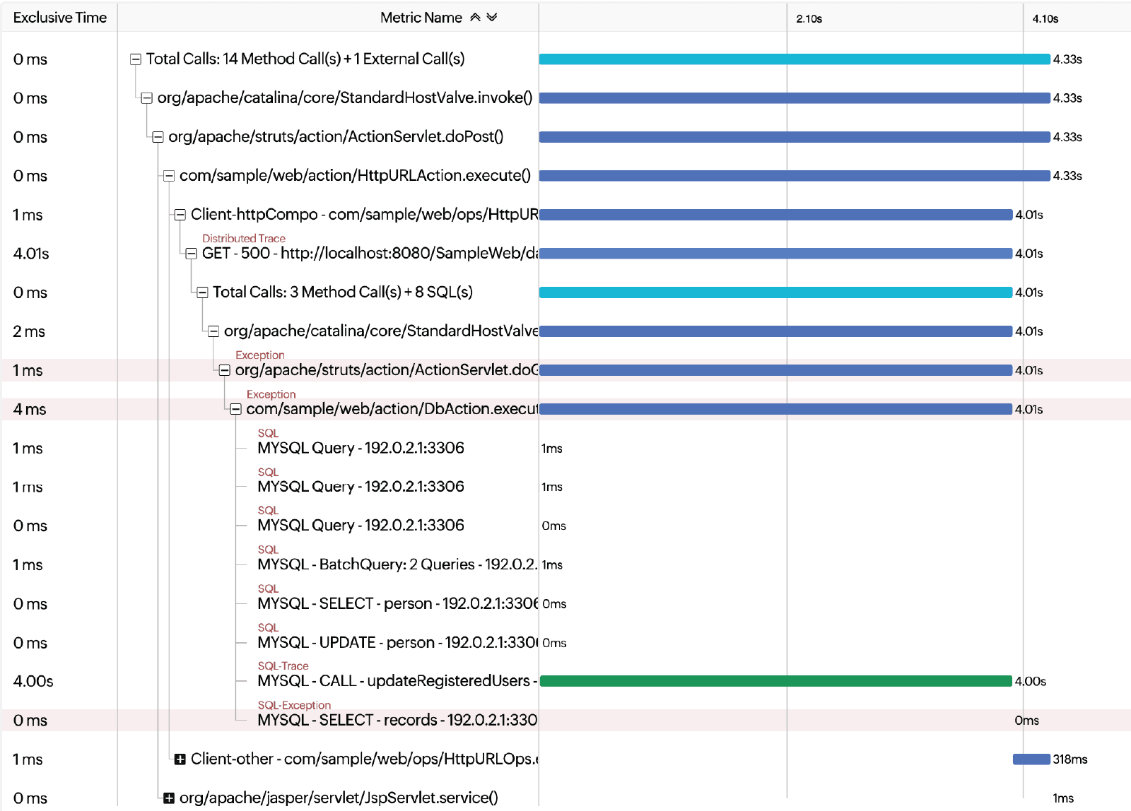Sort by Metric Name column header
Image resolution: width=1131 pixels, height=811 pixels.
[421, 18]
